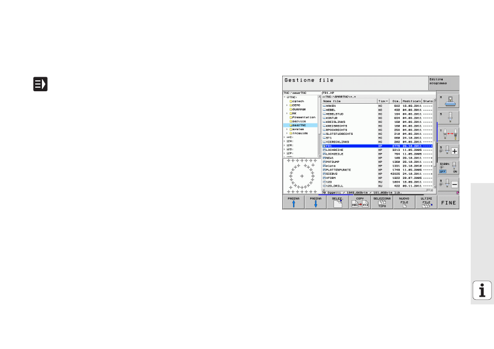Click the FINE softkey

tap(448, 202)
